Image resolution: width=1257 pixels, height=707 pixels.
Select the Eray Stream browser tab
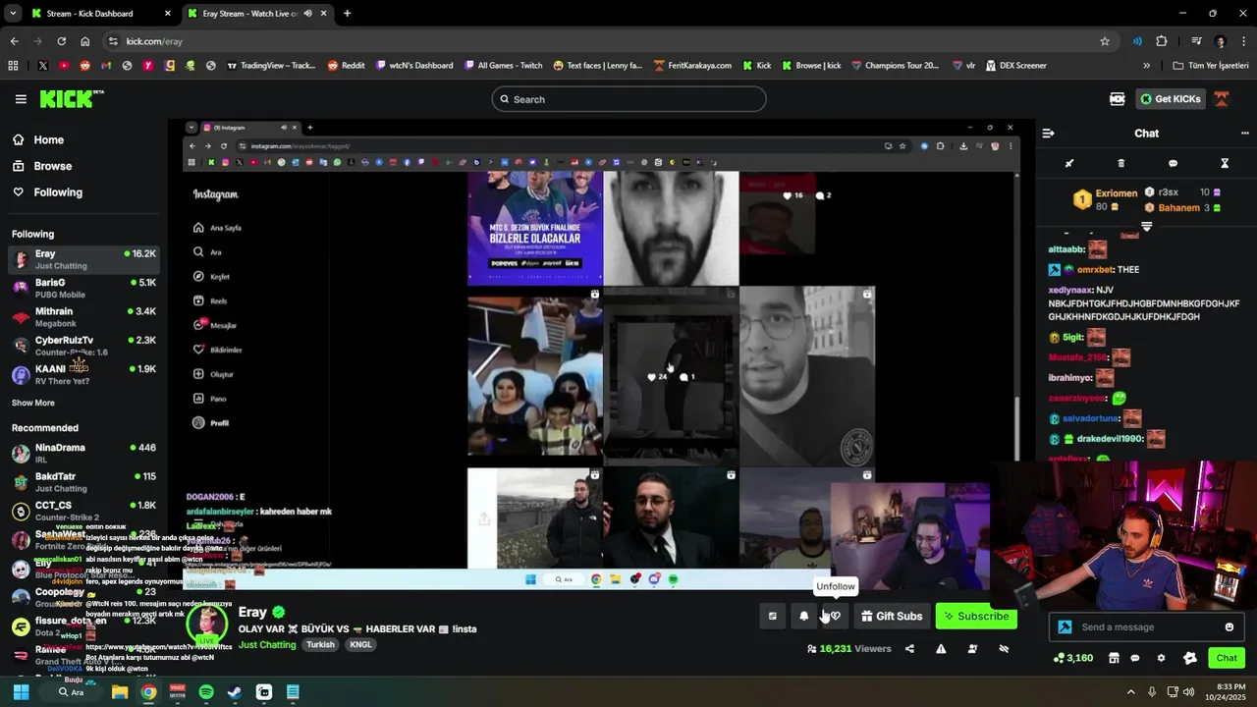(257, 14)
